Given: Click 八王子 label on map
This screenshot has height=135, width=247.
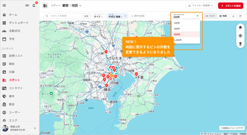Looking at the screenshot, I should point(92,73).
